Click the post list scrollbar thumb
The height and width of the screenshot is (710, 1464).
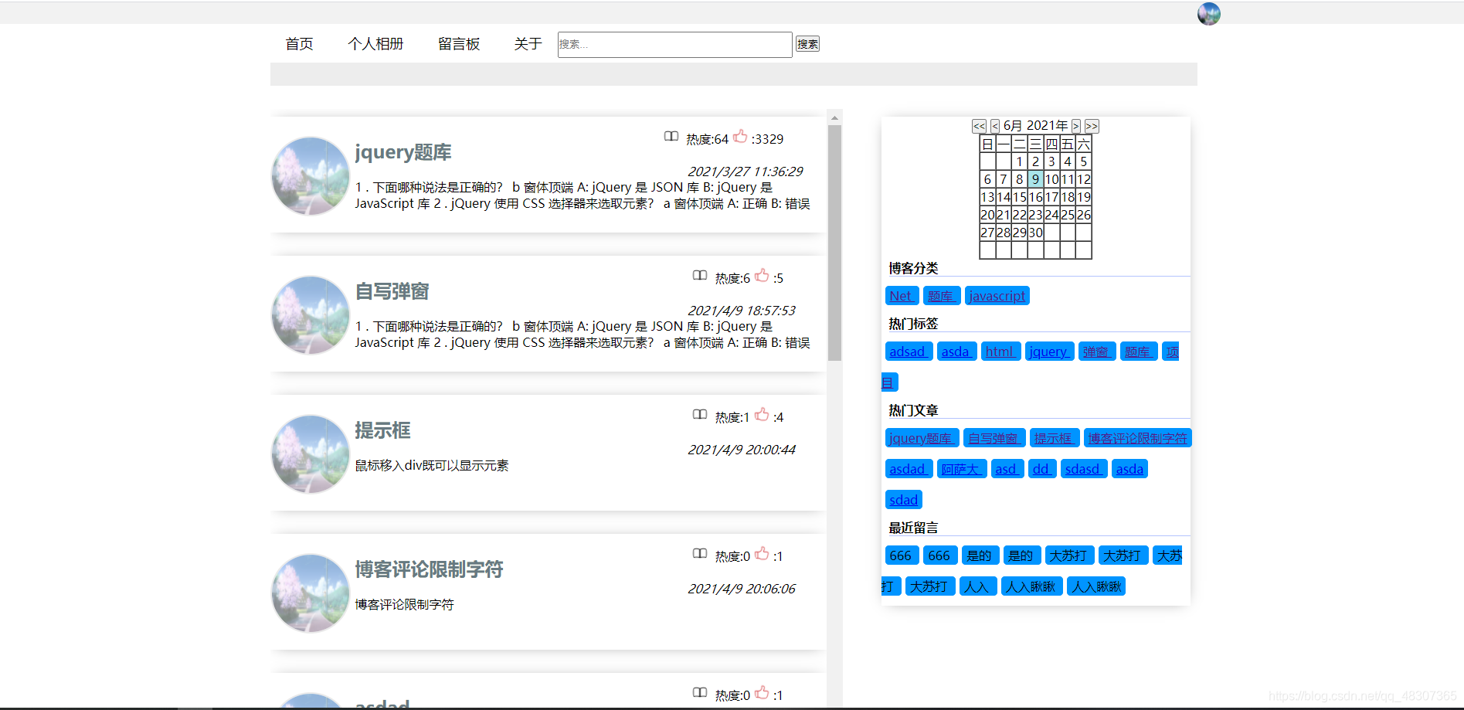834,243
